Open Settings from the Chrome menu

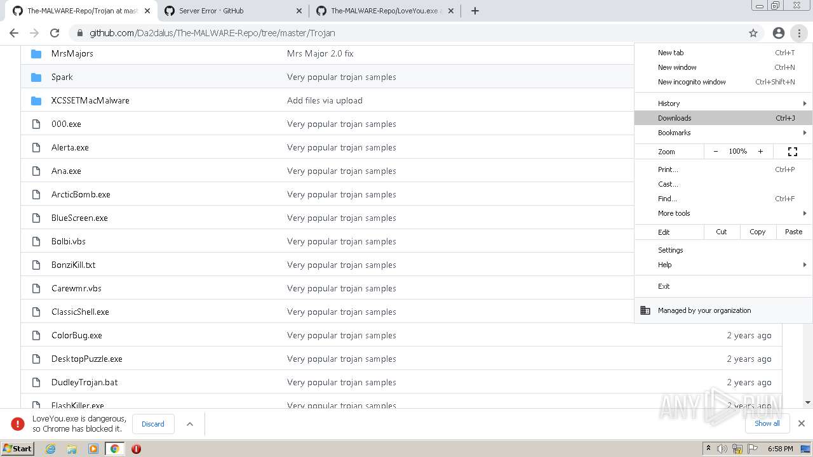[x=723, y=250]
